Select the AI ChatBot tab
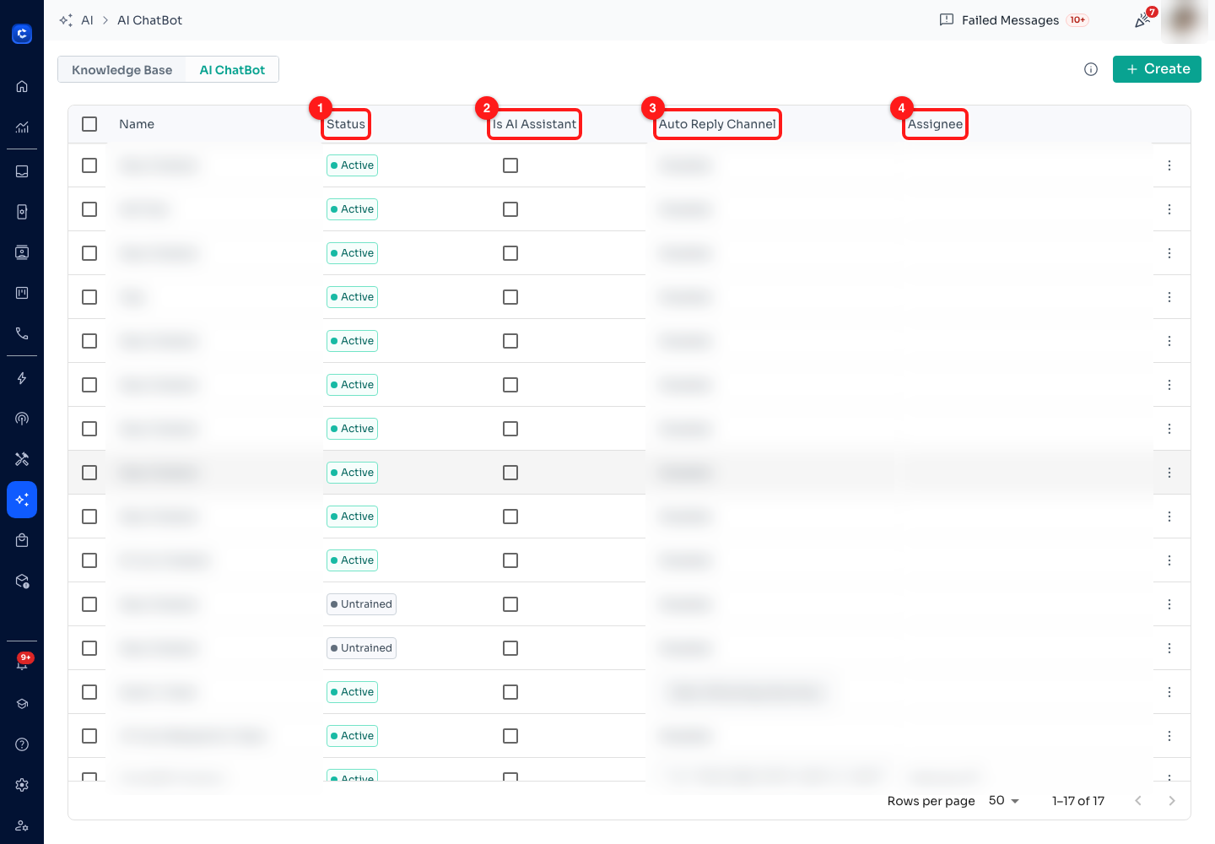Image resolution: width=1215 pixels, height=844 pixels. [x=232, y=70]
